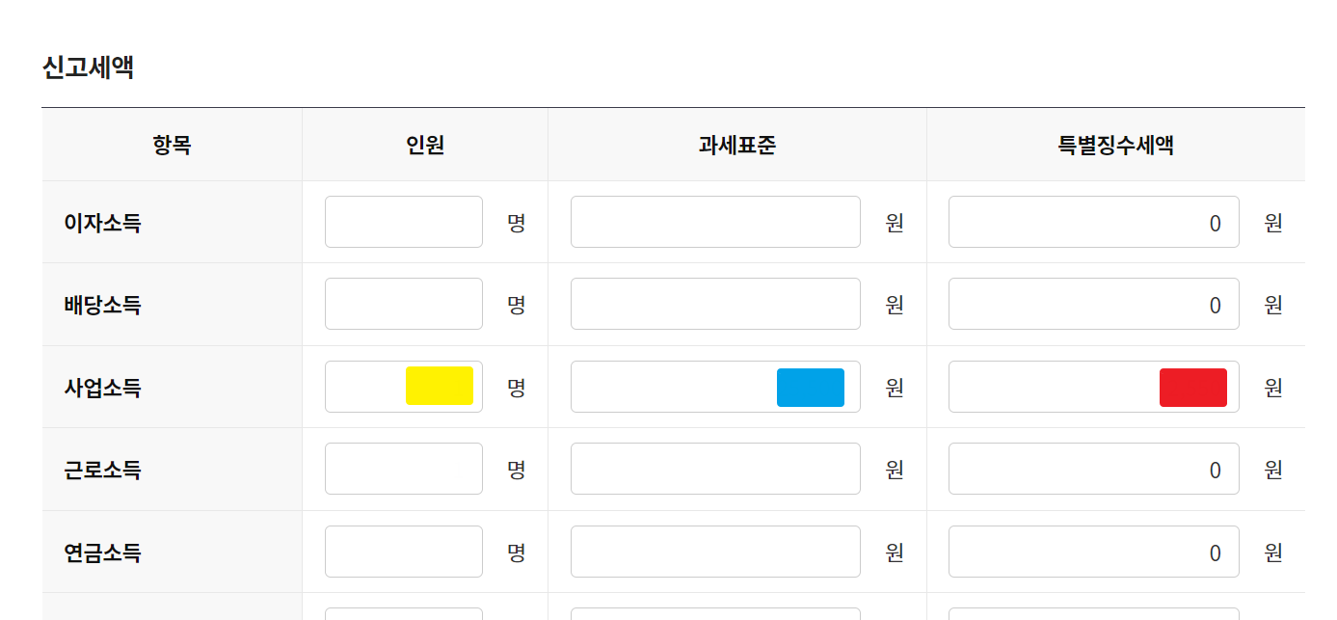This screenshot has width=1337, height=620.
Task: Select the 인원 input field for 이자소득
Action: pyautogui.click(x=403, y=221)
